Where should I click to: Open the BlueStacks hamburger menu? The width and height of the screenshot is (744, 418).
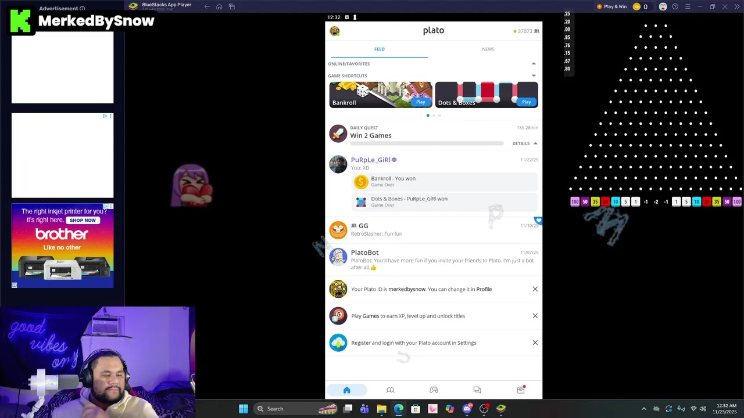coord(688,6)
